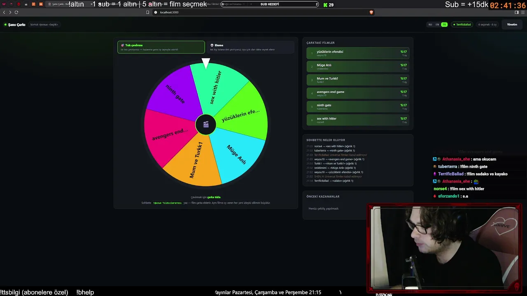527x296 pixels.
Task: Switch language to EN
Action: pyautogui.click(x=437, y=25)
